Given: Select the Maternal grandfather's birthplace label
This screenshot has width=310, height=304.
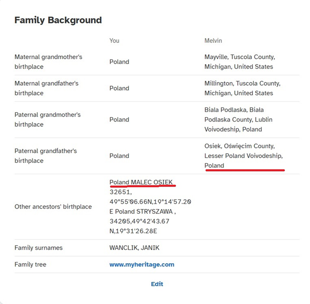Looking at the screenshot, I should pos(46,88).
